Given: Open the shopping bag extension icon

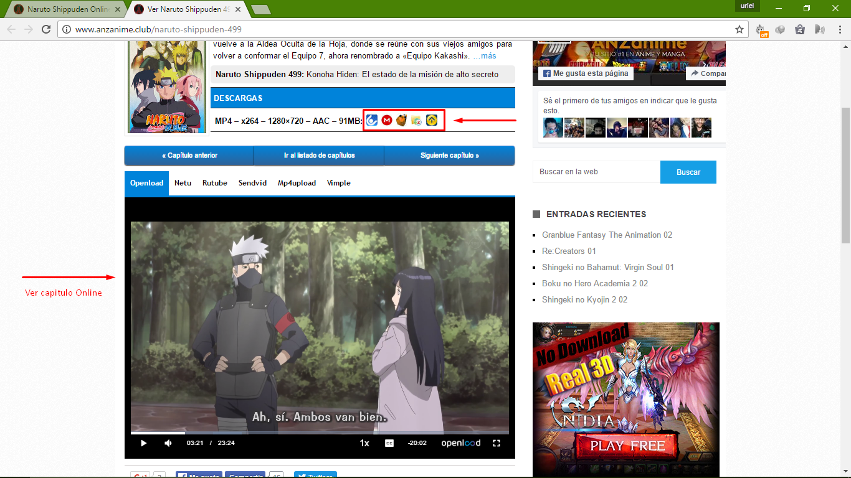Looking at the screenshot, I should 800,29.
